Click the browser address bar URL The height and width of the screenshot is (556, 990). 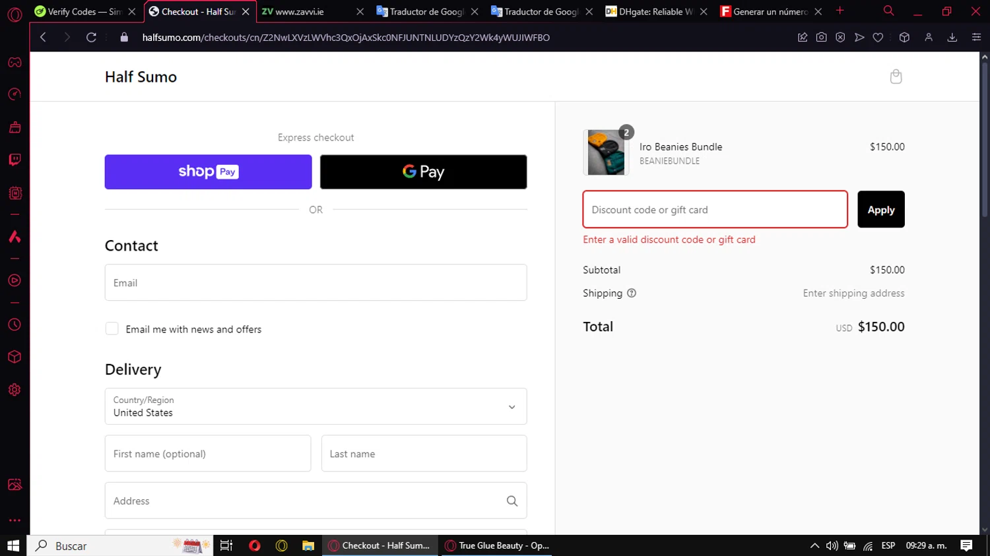tap(346, 38)
